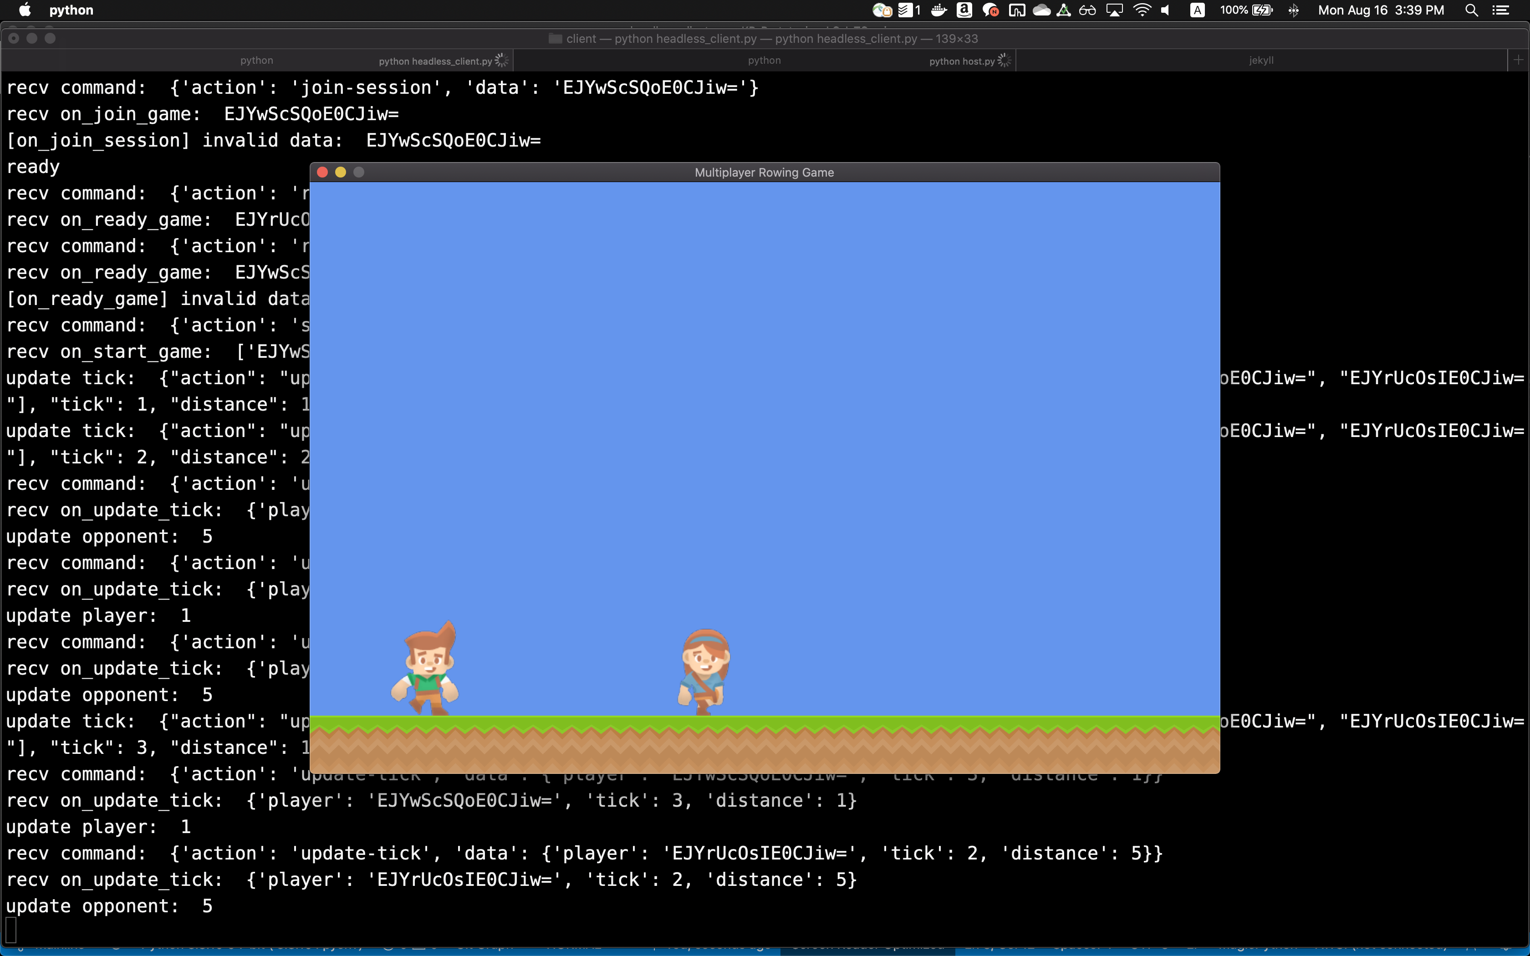
Task: Open the keyboard input source menu
Action: tap(1197, 10)
